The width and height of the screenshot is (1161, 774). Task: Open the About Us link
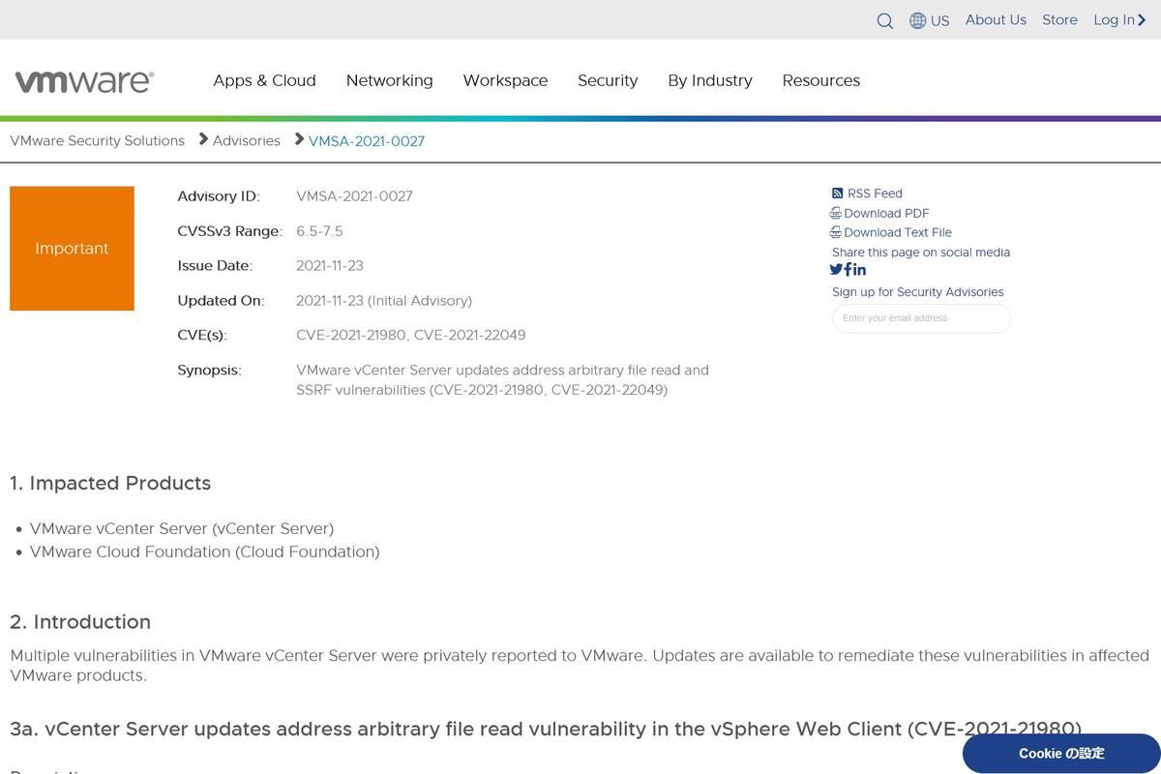click(996, 19)
